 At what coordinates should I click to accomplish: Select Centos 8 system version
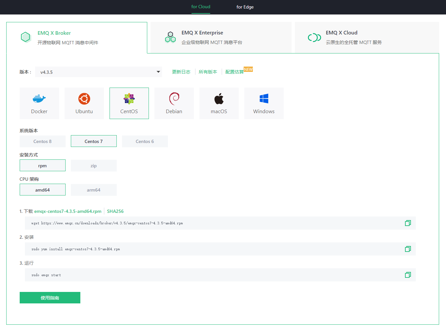43,141
